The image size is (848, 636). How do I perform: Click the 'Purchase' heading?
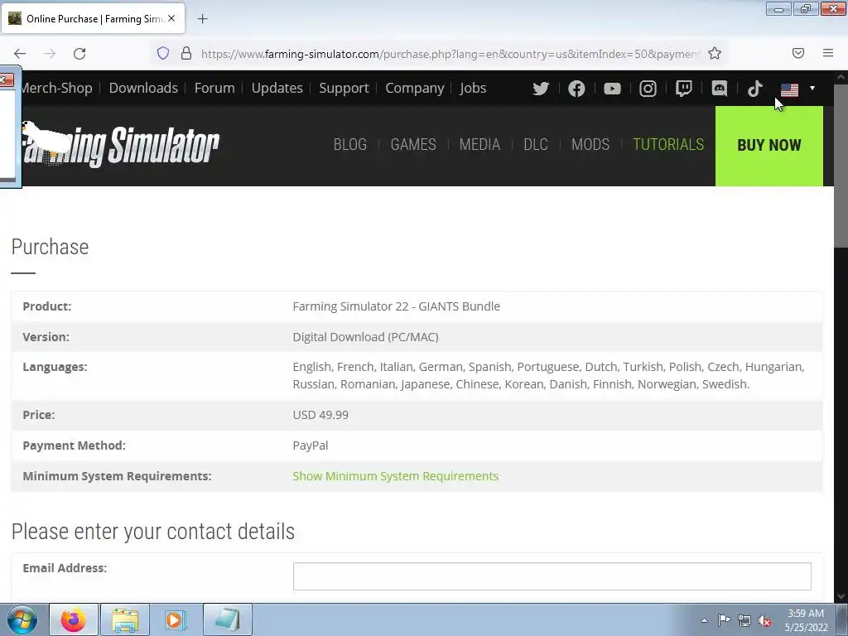tap(50, 247)
